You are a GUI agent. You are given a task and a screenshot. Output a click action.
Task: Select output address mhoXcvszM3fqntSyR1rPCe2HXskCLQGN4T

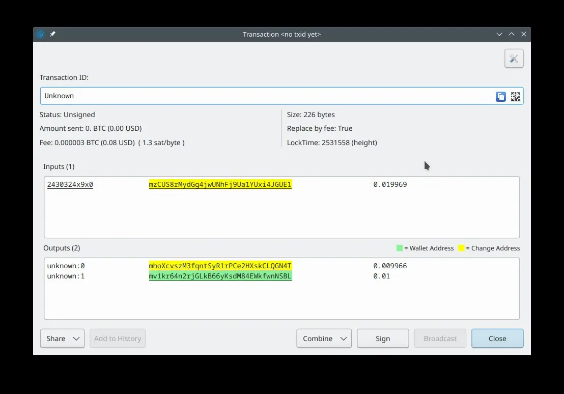tap(220, 266)
